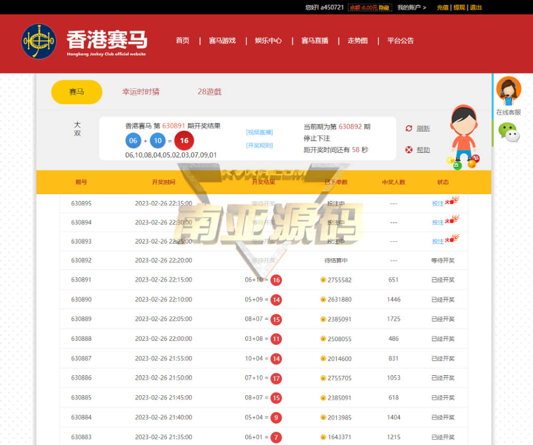Click the winner count 1446
The image size is (533, 445).
pyautogui.click(x=394, y=299)
